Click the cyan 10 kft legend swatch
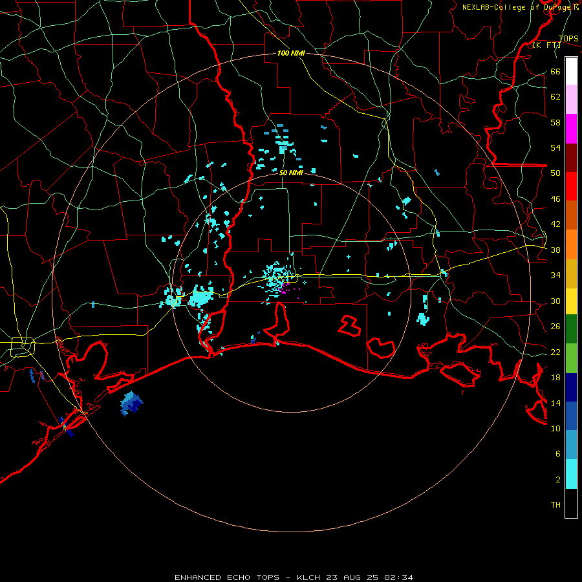 [x=571, y=474]
